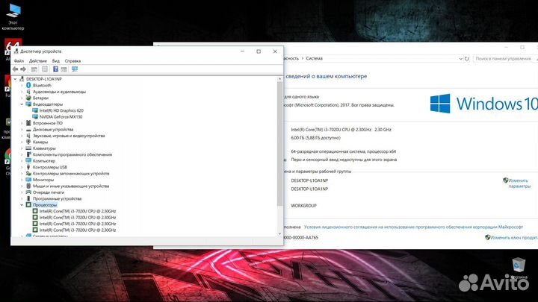Select Intel(R) HD Graphics 620
The height and width of the screenshot is (302, 538).
(x=61, y=110)
